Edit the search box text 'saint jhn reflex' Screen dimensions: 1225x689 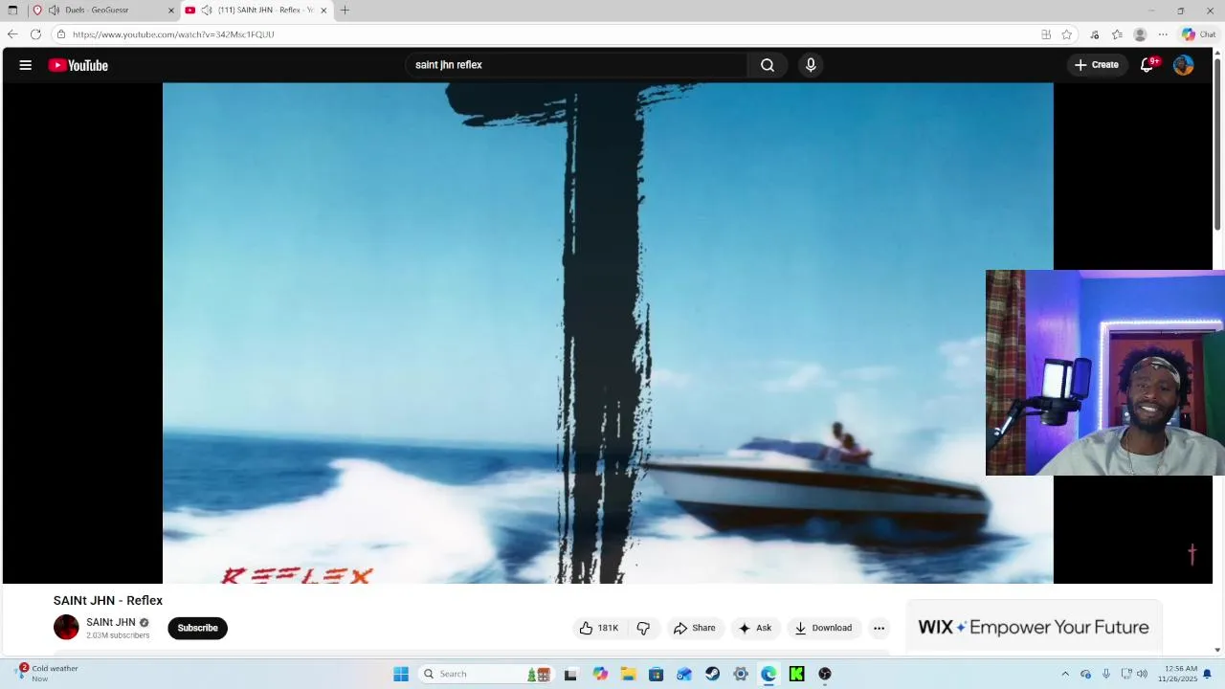(574, 65)
